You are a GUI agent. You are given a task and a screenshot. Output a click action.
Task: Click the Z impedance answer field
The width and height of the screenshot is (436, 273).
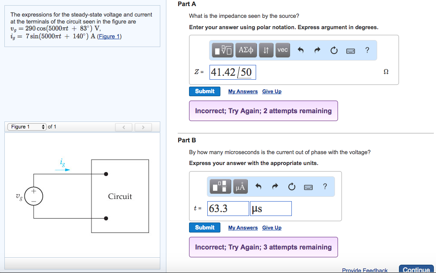[233, 72]
